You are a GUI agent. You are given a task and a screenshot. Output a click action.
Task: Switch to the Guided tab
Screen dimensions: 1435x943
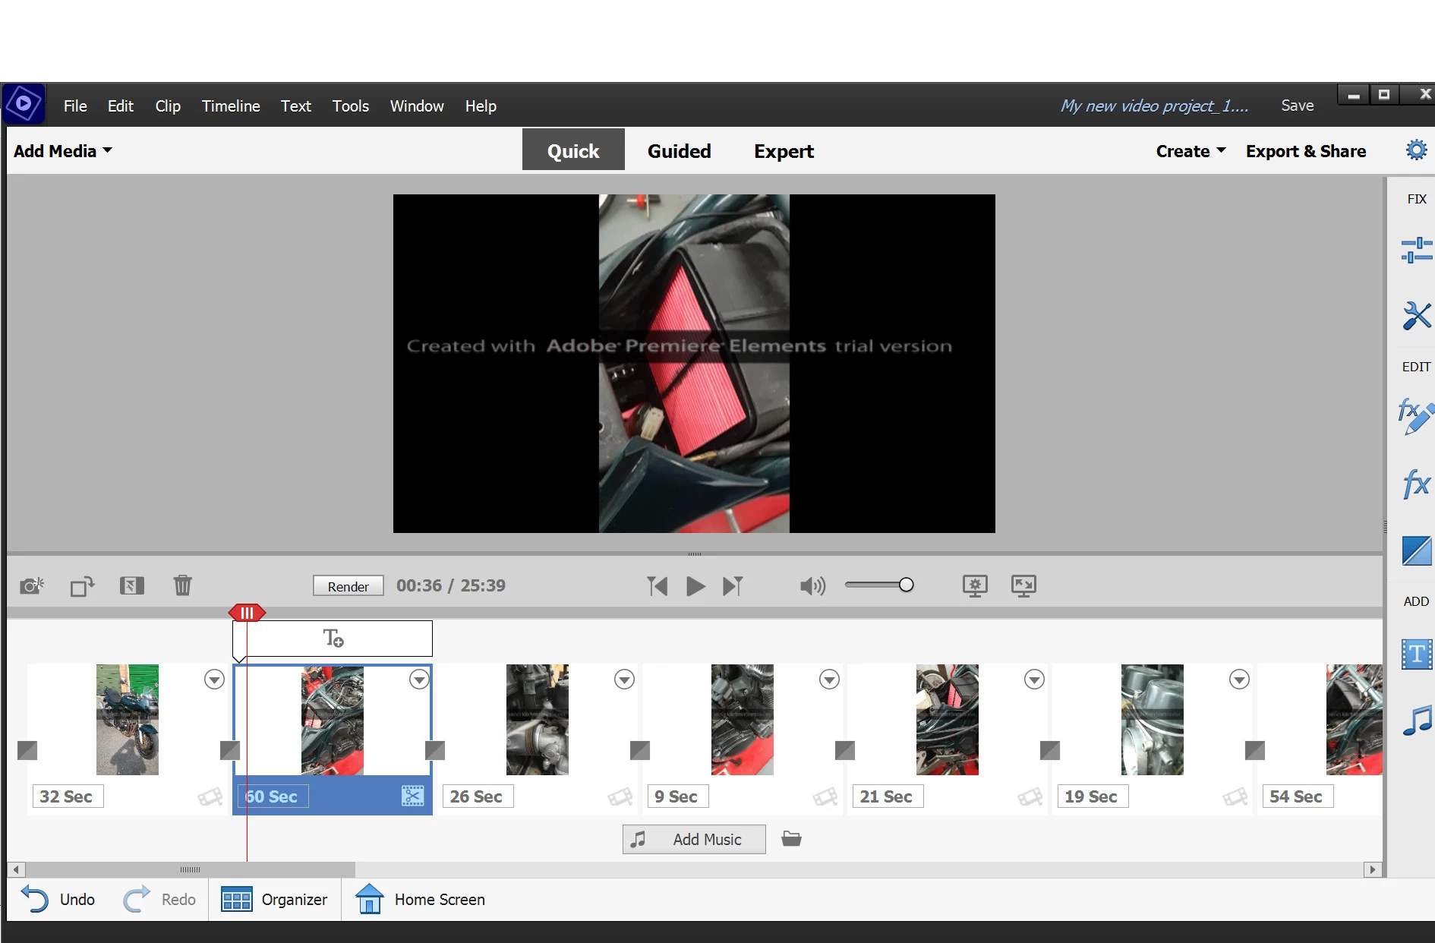(680, 151)
